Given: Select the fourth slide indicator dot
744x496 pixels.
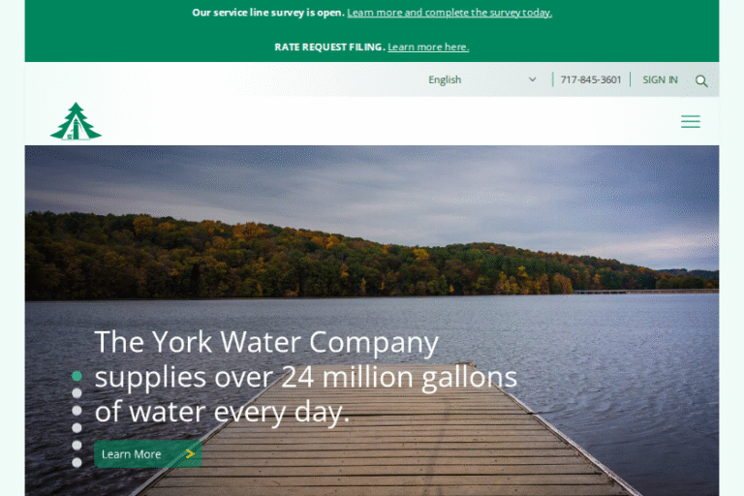Looking at the screenshot, I should click(77, 427).
